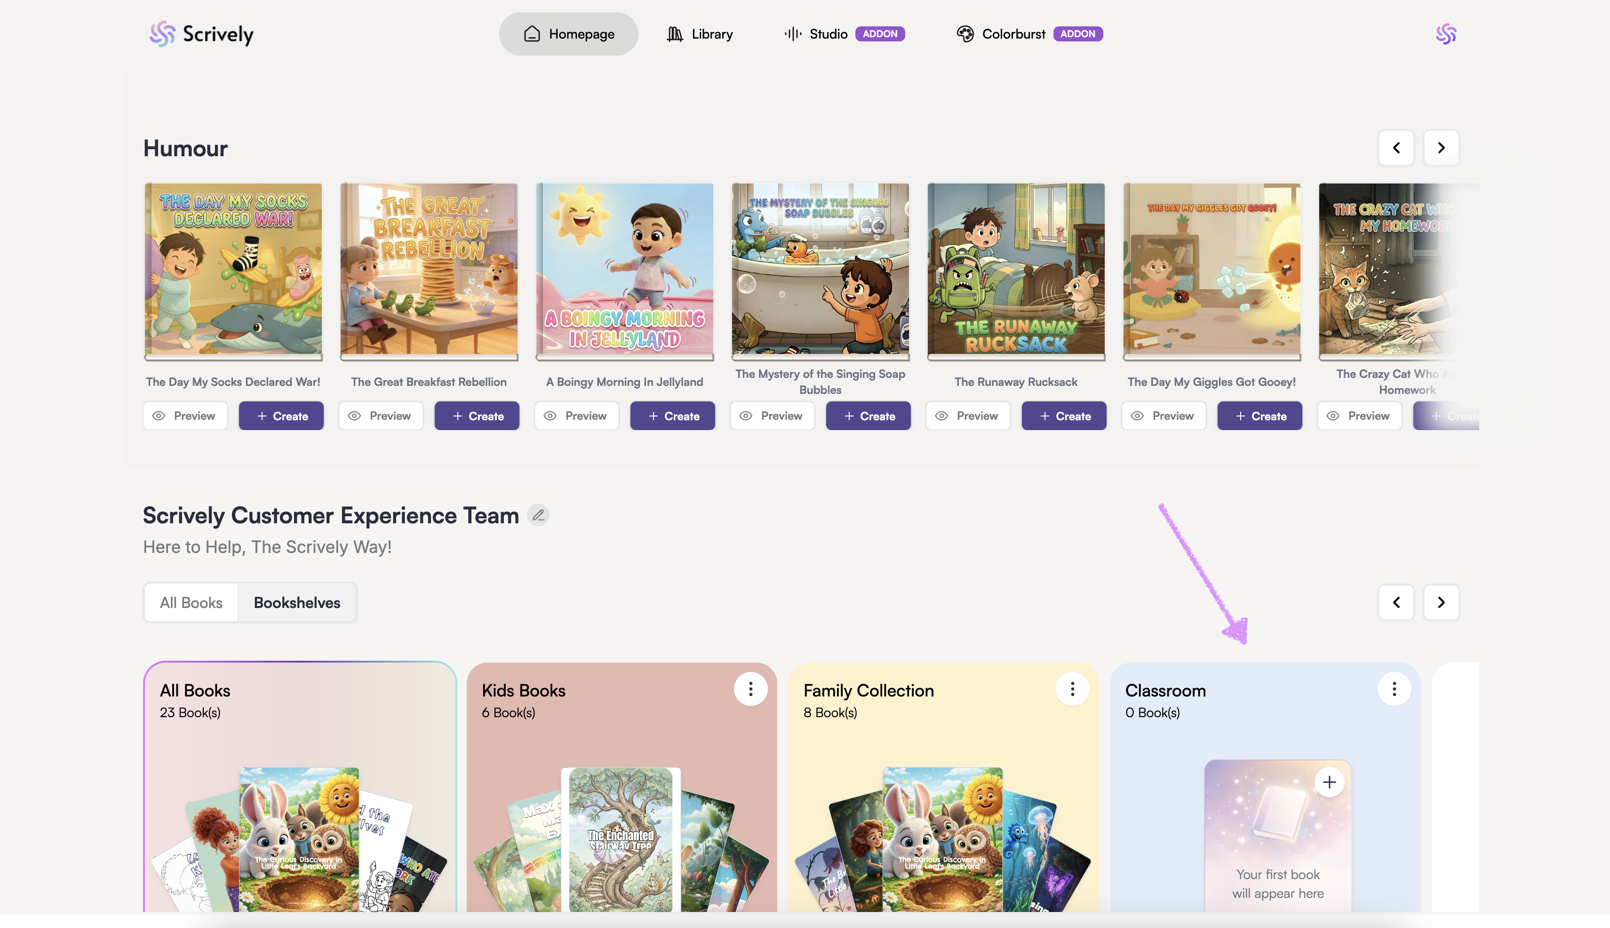Image resolution: width=1610 pixels, height=928 pixels.
Task: Click the Scrively logo icon at top left
Action: pos(162,34)
